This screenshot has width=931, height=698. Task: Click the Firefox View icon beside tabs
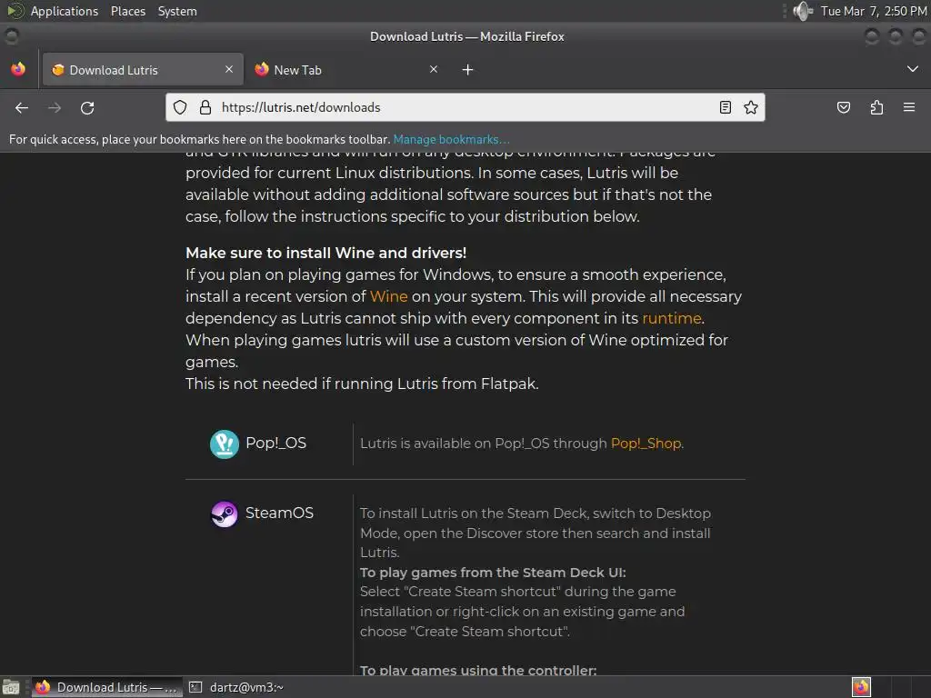tap(18, 69)
